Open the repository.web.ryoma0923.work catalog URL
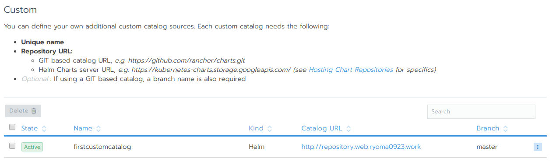The width and height of the screenshot is (556, 165). pyautogui.click(x=361, y=147)
